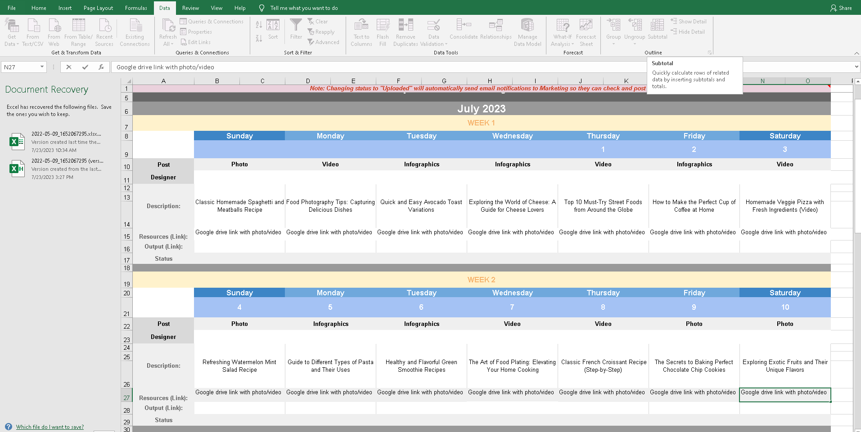Screen dimensions: 861x432
Task: Select the July 2023 title cell
Action: pyautogui.click(x=482, y=108)
